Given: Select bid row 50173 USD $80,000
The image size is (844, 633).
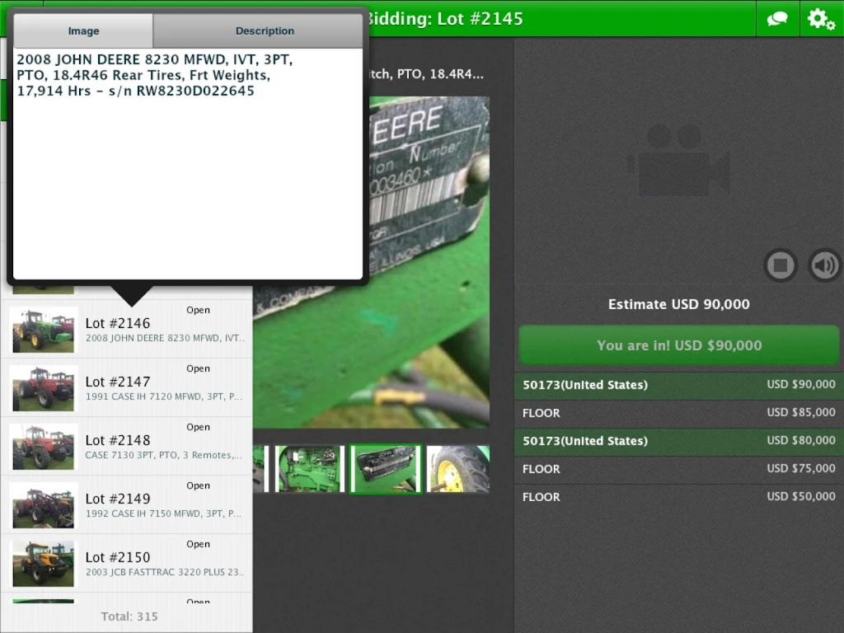Looking at the screenshot, I should (679, 441).
